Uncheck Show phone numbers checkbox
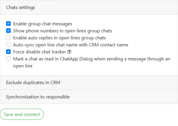Image resolution: width=178 pixels, height=126 pixels. point(9,31)
